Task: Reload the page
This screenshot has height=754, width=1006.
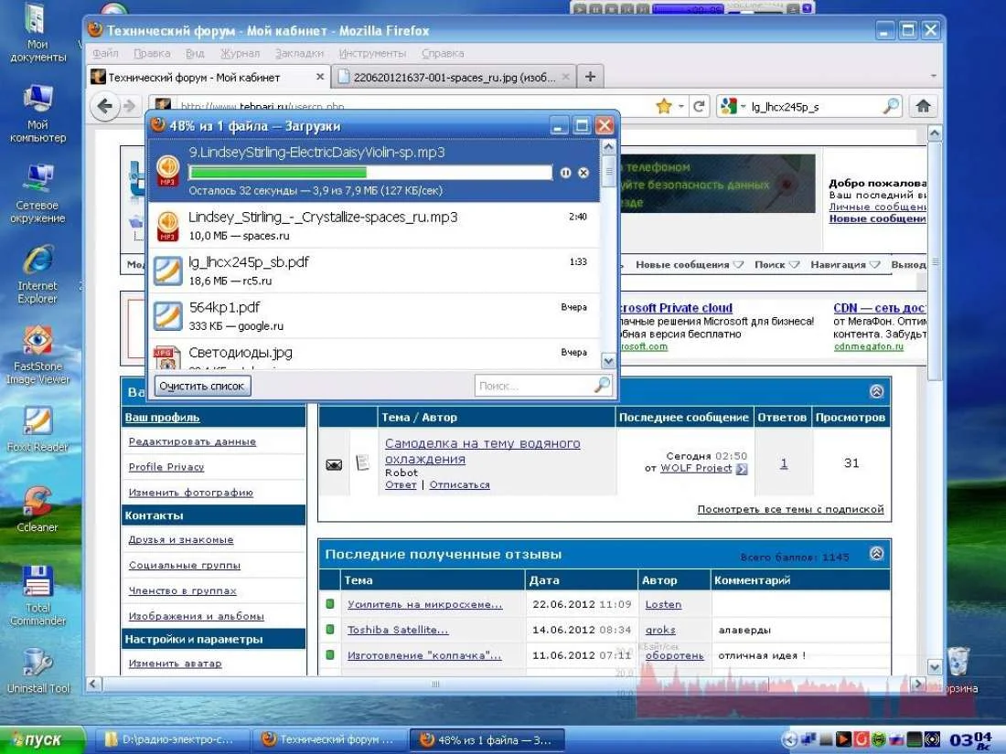Action: 699,106
